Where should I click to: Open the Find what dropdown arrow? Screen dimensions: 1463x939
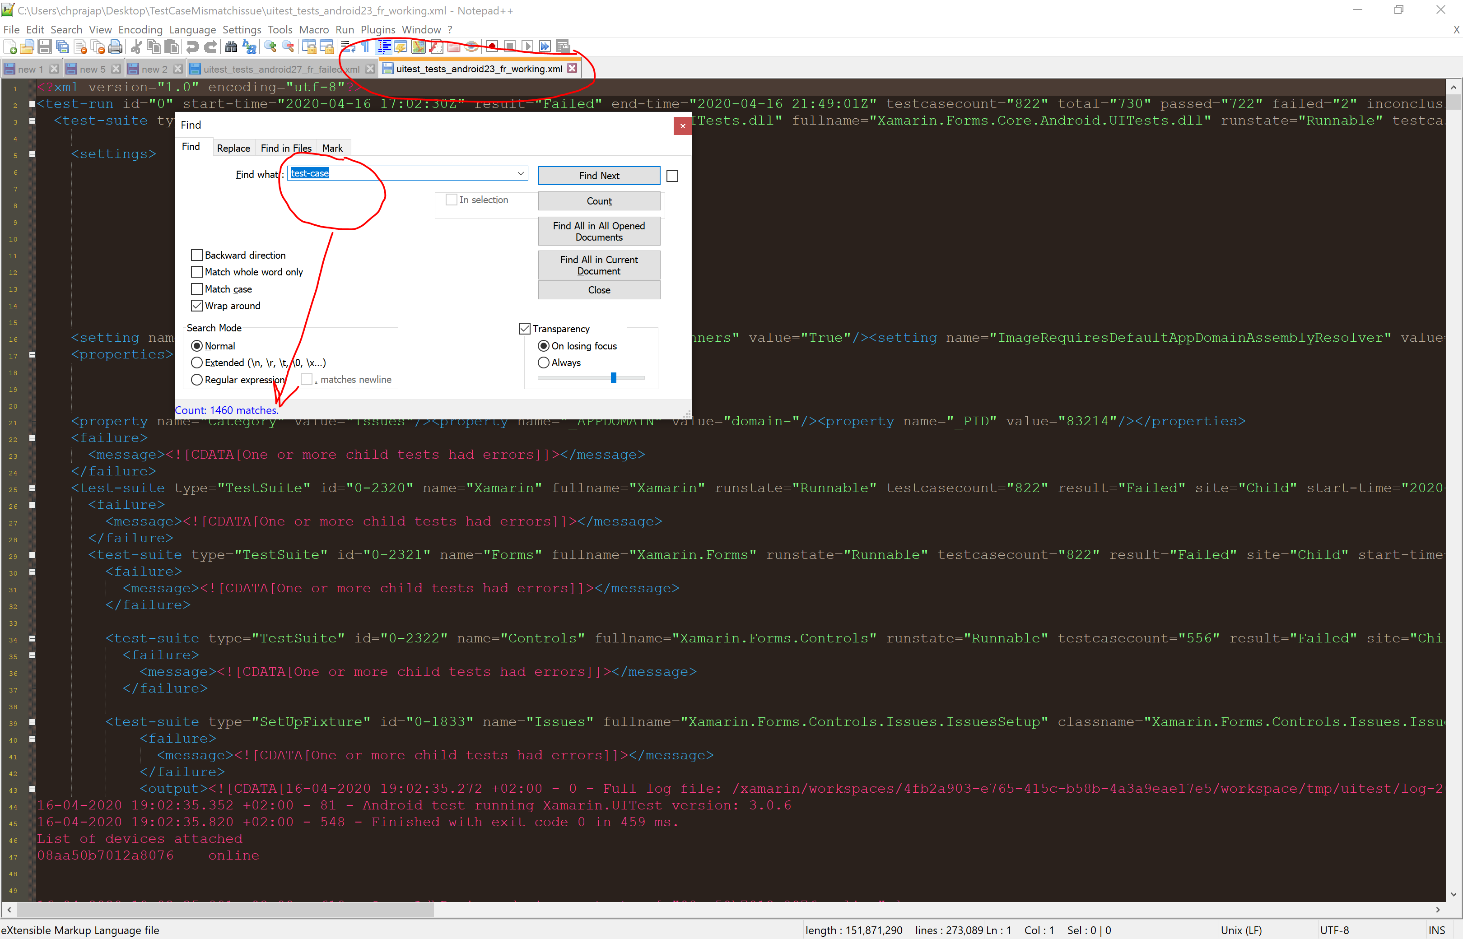(521, 173)
